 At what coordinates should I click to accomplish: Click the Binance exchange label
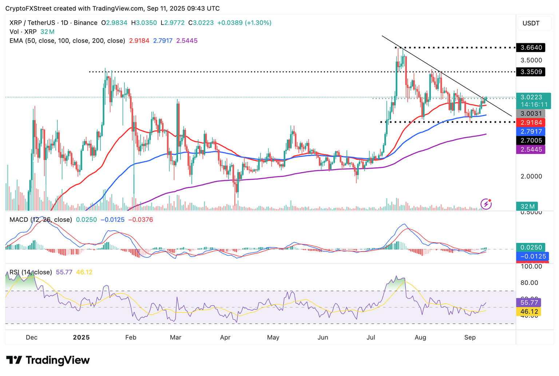(86, 23)
